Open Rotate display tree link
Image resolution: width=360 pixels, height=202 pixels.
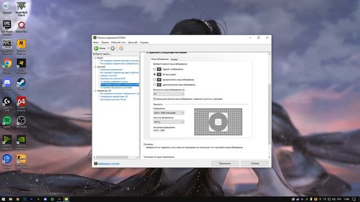coord(109,76)
